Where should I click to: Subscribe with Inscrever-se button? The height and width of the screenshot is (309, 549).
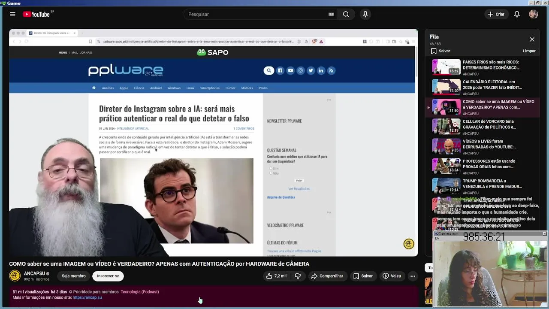pyautogui.click(x=108, y=276)
